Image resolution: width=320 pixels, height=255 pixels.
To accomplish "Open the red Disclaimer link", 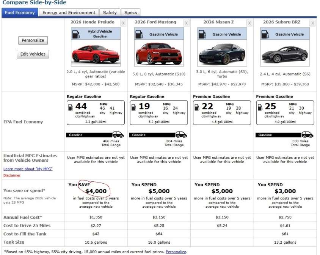I will click(x=12, y=175).
